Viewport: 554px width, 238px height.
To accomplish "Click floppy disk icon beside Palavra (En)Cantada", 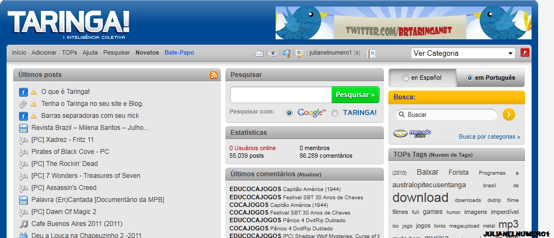I will [24, 200].
